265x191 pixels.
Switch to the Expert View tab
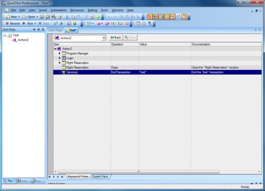pyautogui.click(x=100, y=176)
